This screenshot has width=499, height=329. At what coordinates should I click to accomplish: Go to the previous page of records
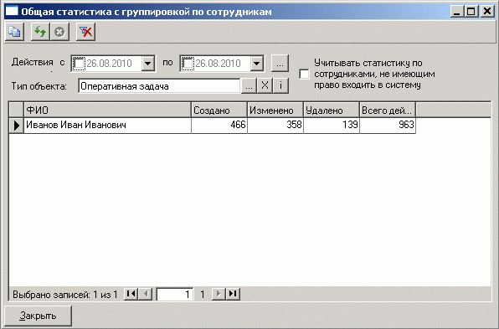[146, 294]
